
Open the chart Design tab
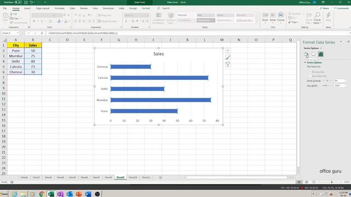pyautogui.click(x=133, y=8)
